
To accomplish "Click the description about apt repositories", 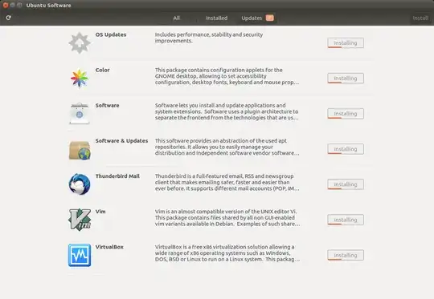I will [227, 147].
